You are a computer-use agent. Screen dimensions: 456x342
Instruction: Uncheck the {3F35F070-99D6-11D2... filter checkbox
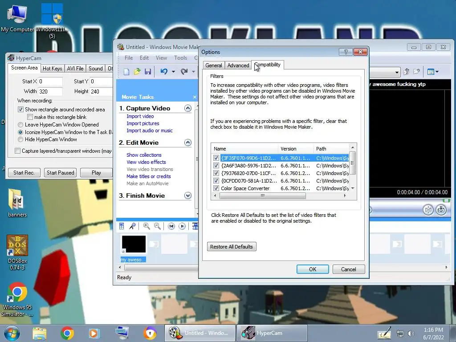(x=216, y=158)
